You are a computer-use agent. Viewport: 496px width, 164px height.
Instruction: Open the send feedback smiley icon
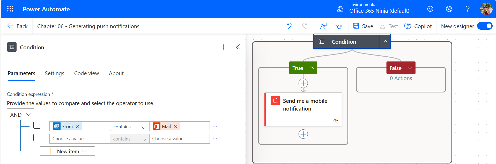[x=430, y=9]
